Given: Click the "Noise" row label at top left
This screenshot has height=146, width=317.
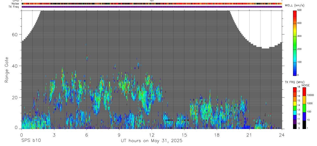Looking at the screenshot, I should pos(16,4).
